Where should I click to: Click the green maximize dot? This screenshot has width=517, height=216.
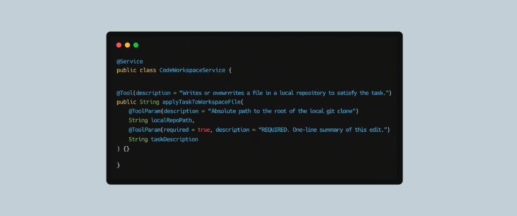coord(136,45)
